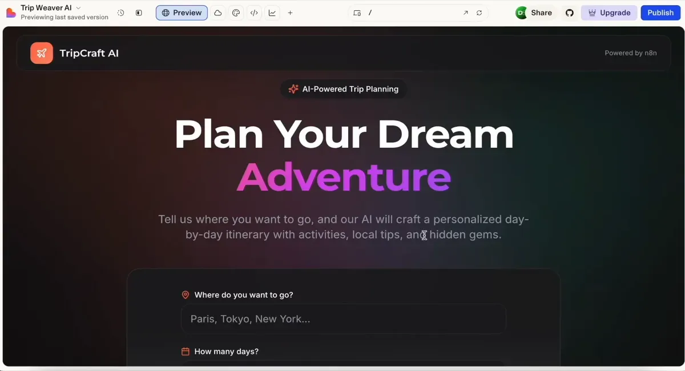The image size is (685, 371).
Task: Expand the Trip Weaver AI project dropdown
Action: pyautogui.click(x=78, y=7)
